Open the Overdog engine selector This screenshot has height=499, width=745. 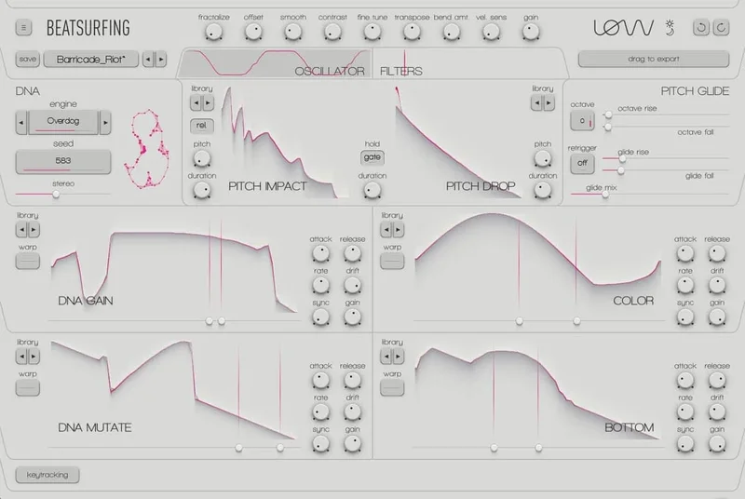[x=63, y=122]
